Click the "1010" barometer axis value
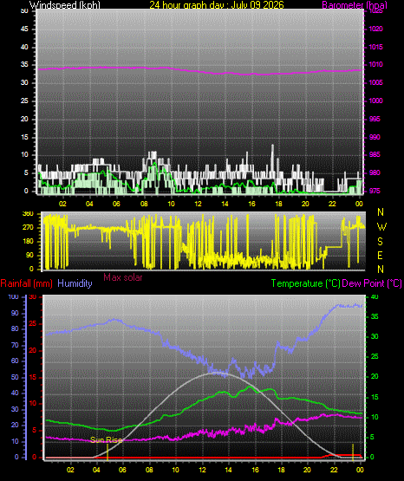Screen dimensions: 404x481 click(375, 64)
